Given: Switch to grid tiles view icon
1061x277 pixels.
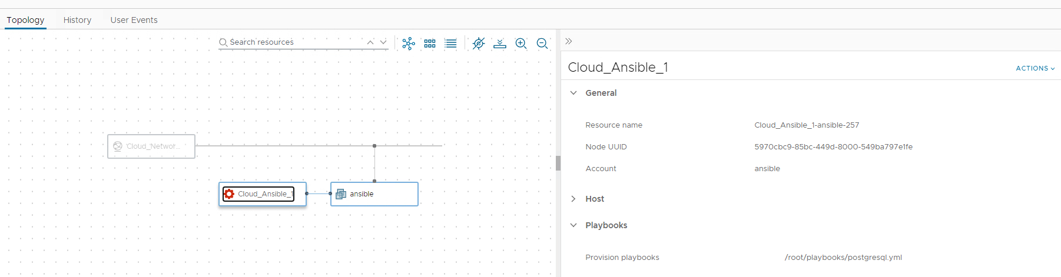Looking at the screenshot, I should [430, 44].
